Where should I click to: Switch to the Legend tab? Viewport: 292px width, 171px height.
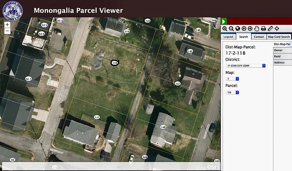click(228, 37)
